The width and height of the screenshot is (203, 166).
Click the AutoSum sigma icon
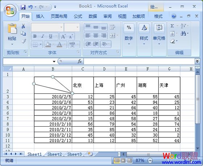(x=172, y=26)
